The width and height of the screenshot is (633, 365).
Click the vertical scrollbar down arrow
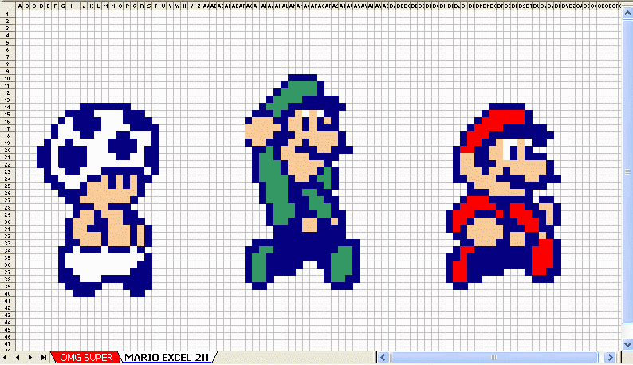click(x=627, y=344)
